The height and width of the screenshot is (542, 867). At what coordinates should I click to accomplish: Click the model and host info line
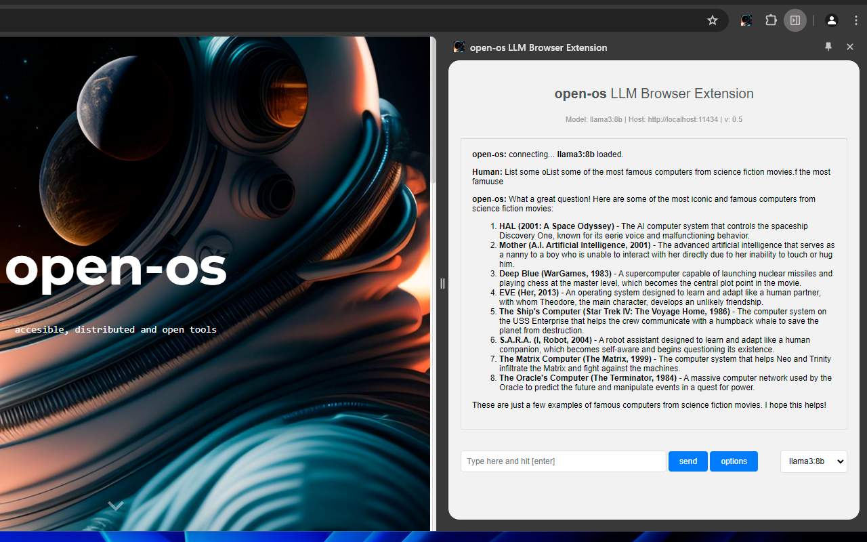(654, 119)
